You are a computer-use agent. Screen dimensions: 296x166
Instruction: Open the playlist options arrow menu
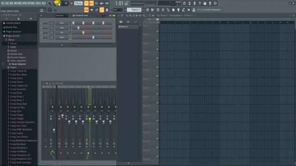[x=119, y=15]
